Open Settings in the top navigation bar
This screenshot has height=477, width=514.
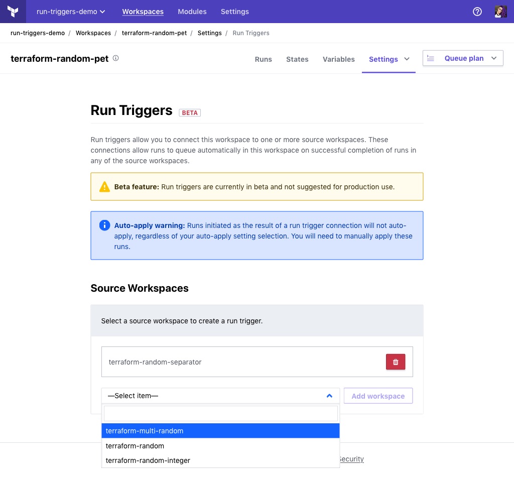pyautogui.click(x=235, y=12)
